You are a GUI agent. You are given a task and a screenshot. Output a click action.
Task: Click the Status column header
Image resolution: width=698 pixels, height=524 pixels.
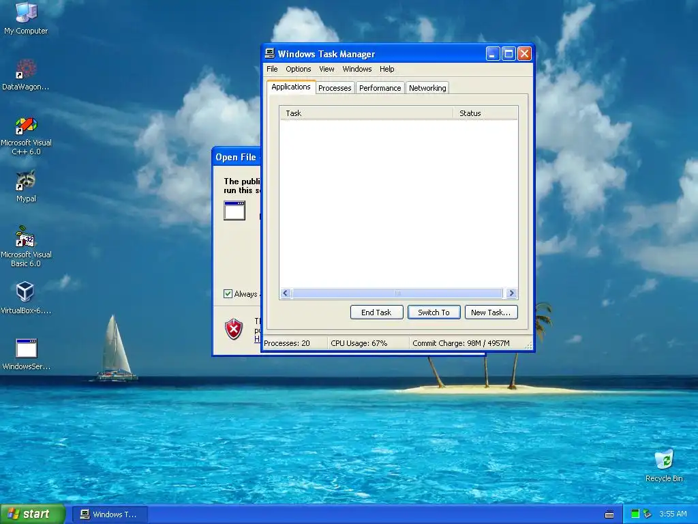coord(485,113)
